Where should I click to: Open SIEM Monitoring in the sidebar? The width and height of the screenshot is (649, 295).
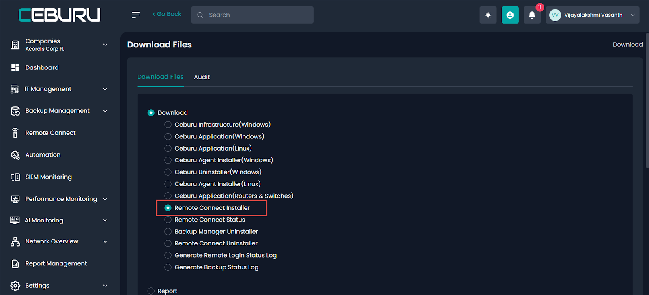[48, 177]
